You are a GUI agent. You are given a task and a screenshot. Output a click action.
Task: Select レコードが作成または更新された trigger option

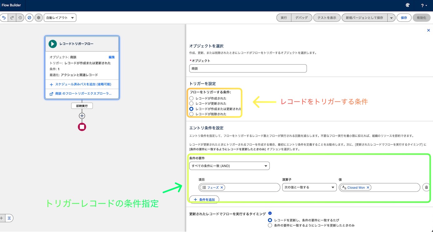coord(191,109)
